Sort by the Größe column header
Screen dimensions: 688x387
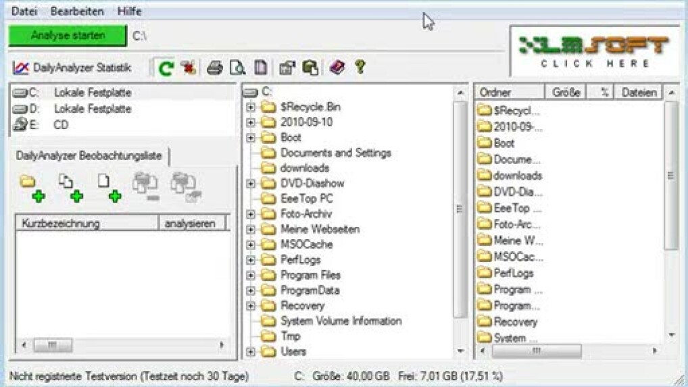point(566,93)
